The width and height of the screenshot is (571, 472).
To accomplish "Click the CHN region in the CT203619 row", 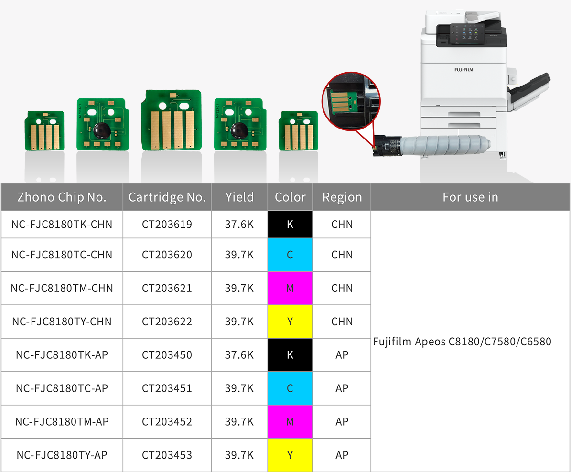I will point(342,225).
